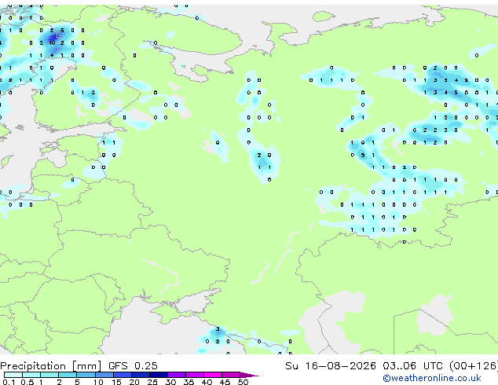
Task: Click the '30' legend scale label
Action: (170, 382)
